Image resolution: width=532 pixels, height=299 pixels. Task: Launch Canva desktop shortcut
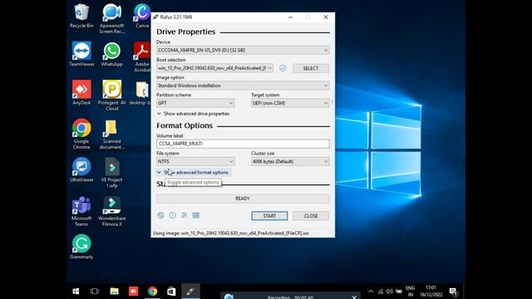point(142,16)
